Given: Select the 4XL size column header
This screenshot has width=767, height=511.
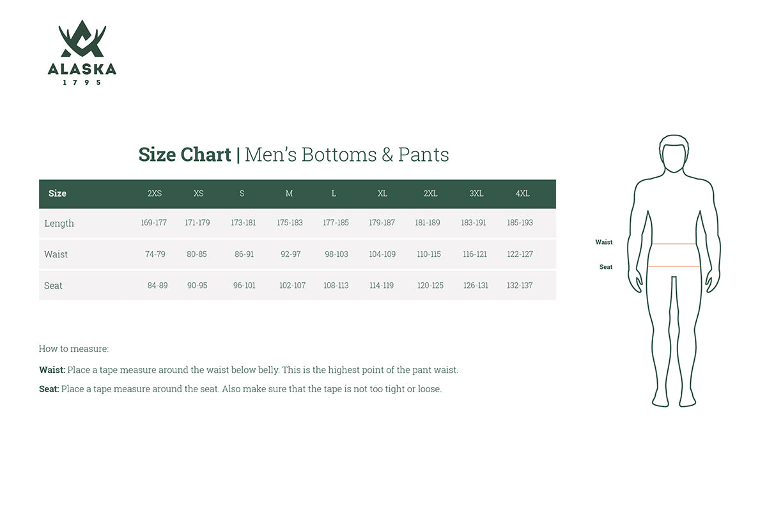Looking at the screenshot, I should click(x=522, y=194).
